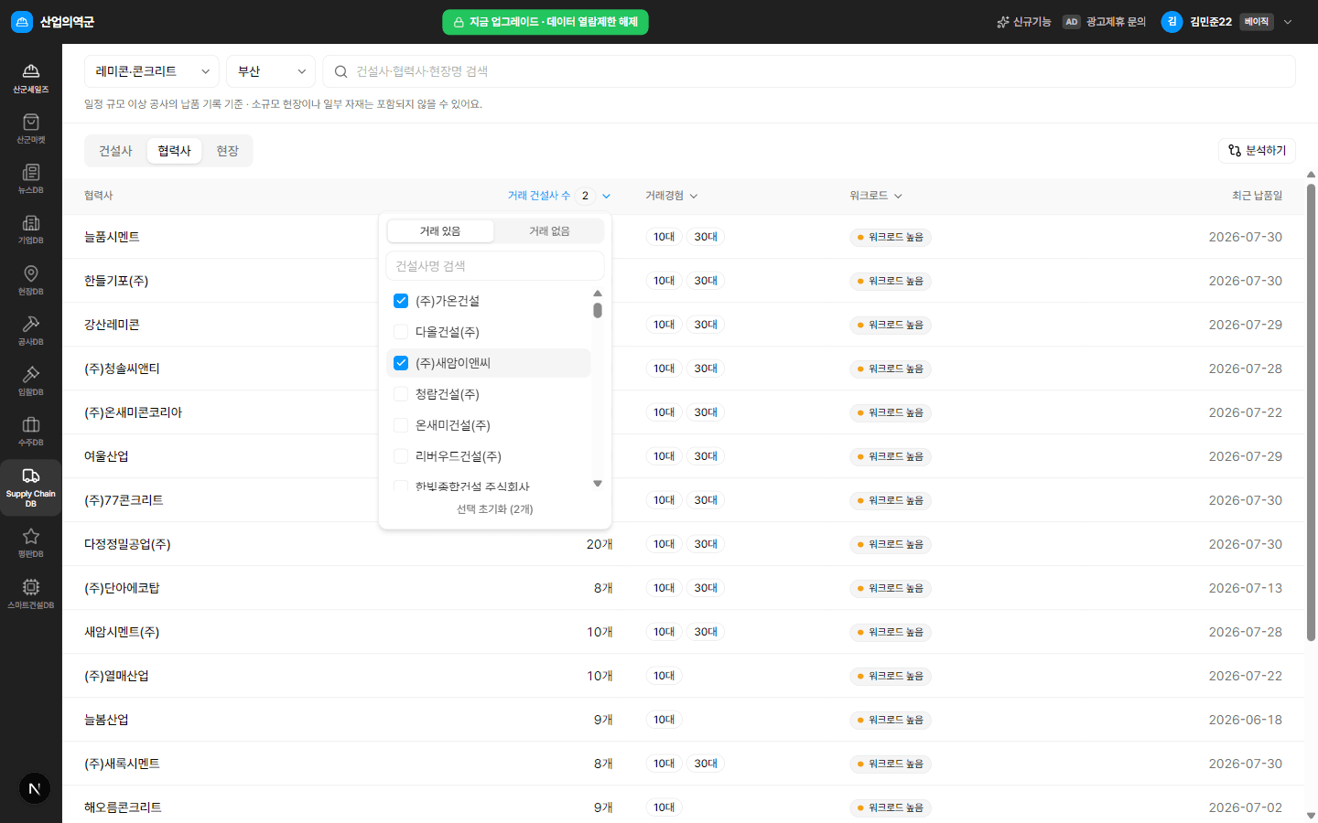Click the 분석하기 button

(1257, 151)
